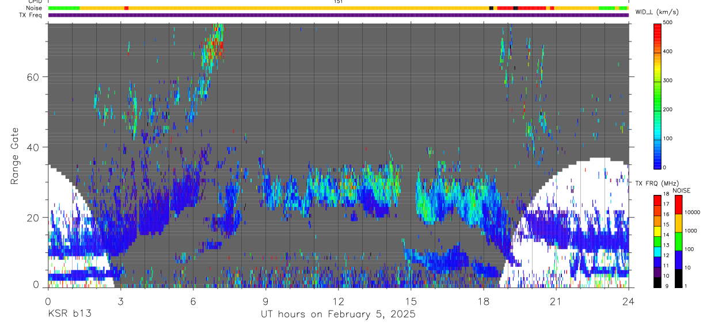Click the '1000' label on the NOISE scale
The image size is (707, 326).
point(691,231)
